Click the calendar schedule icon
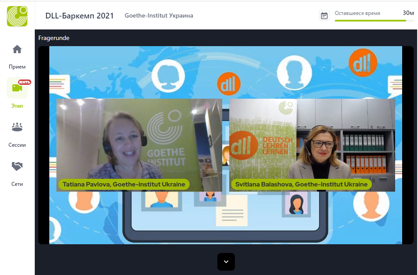The image size is (418, 275). [324, 16]
